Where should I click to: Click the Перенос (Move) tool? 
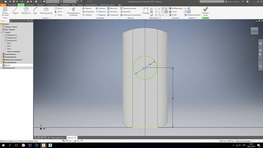click(x=87, y=8)
